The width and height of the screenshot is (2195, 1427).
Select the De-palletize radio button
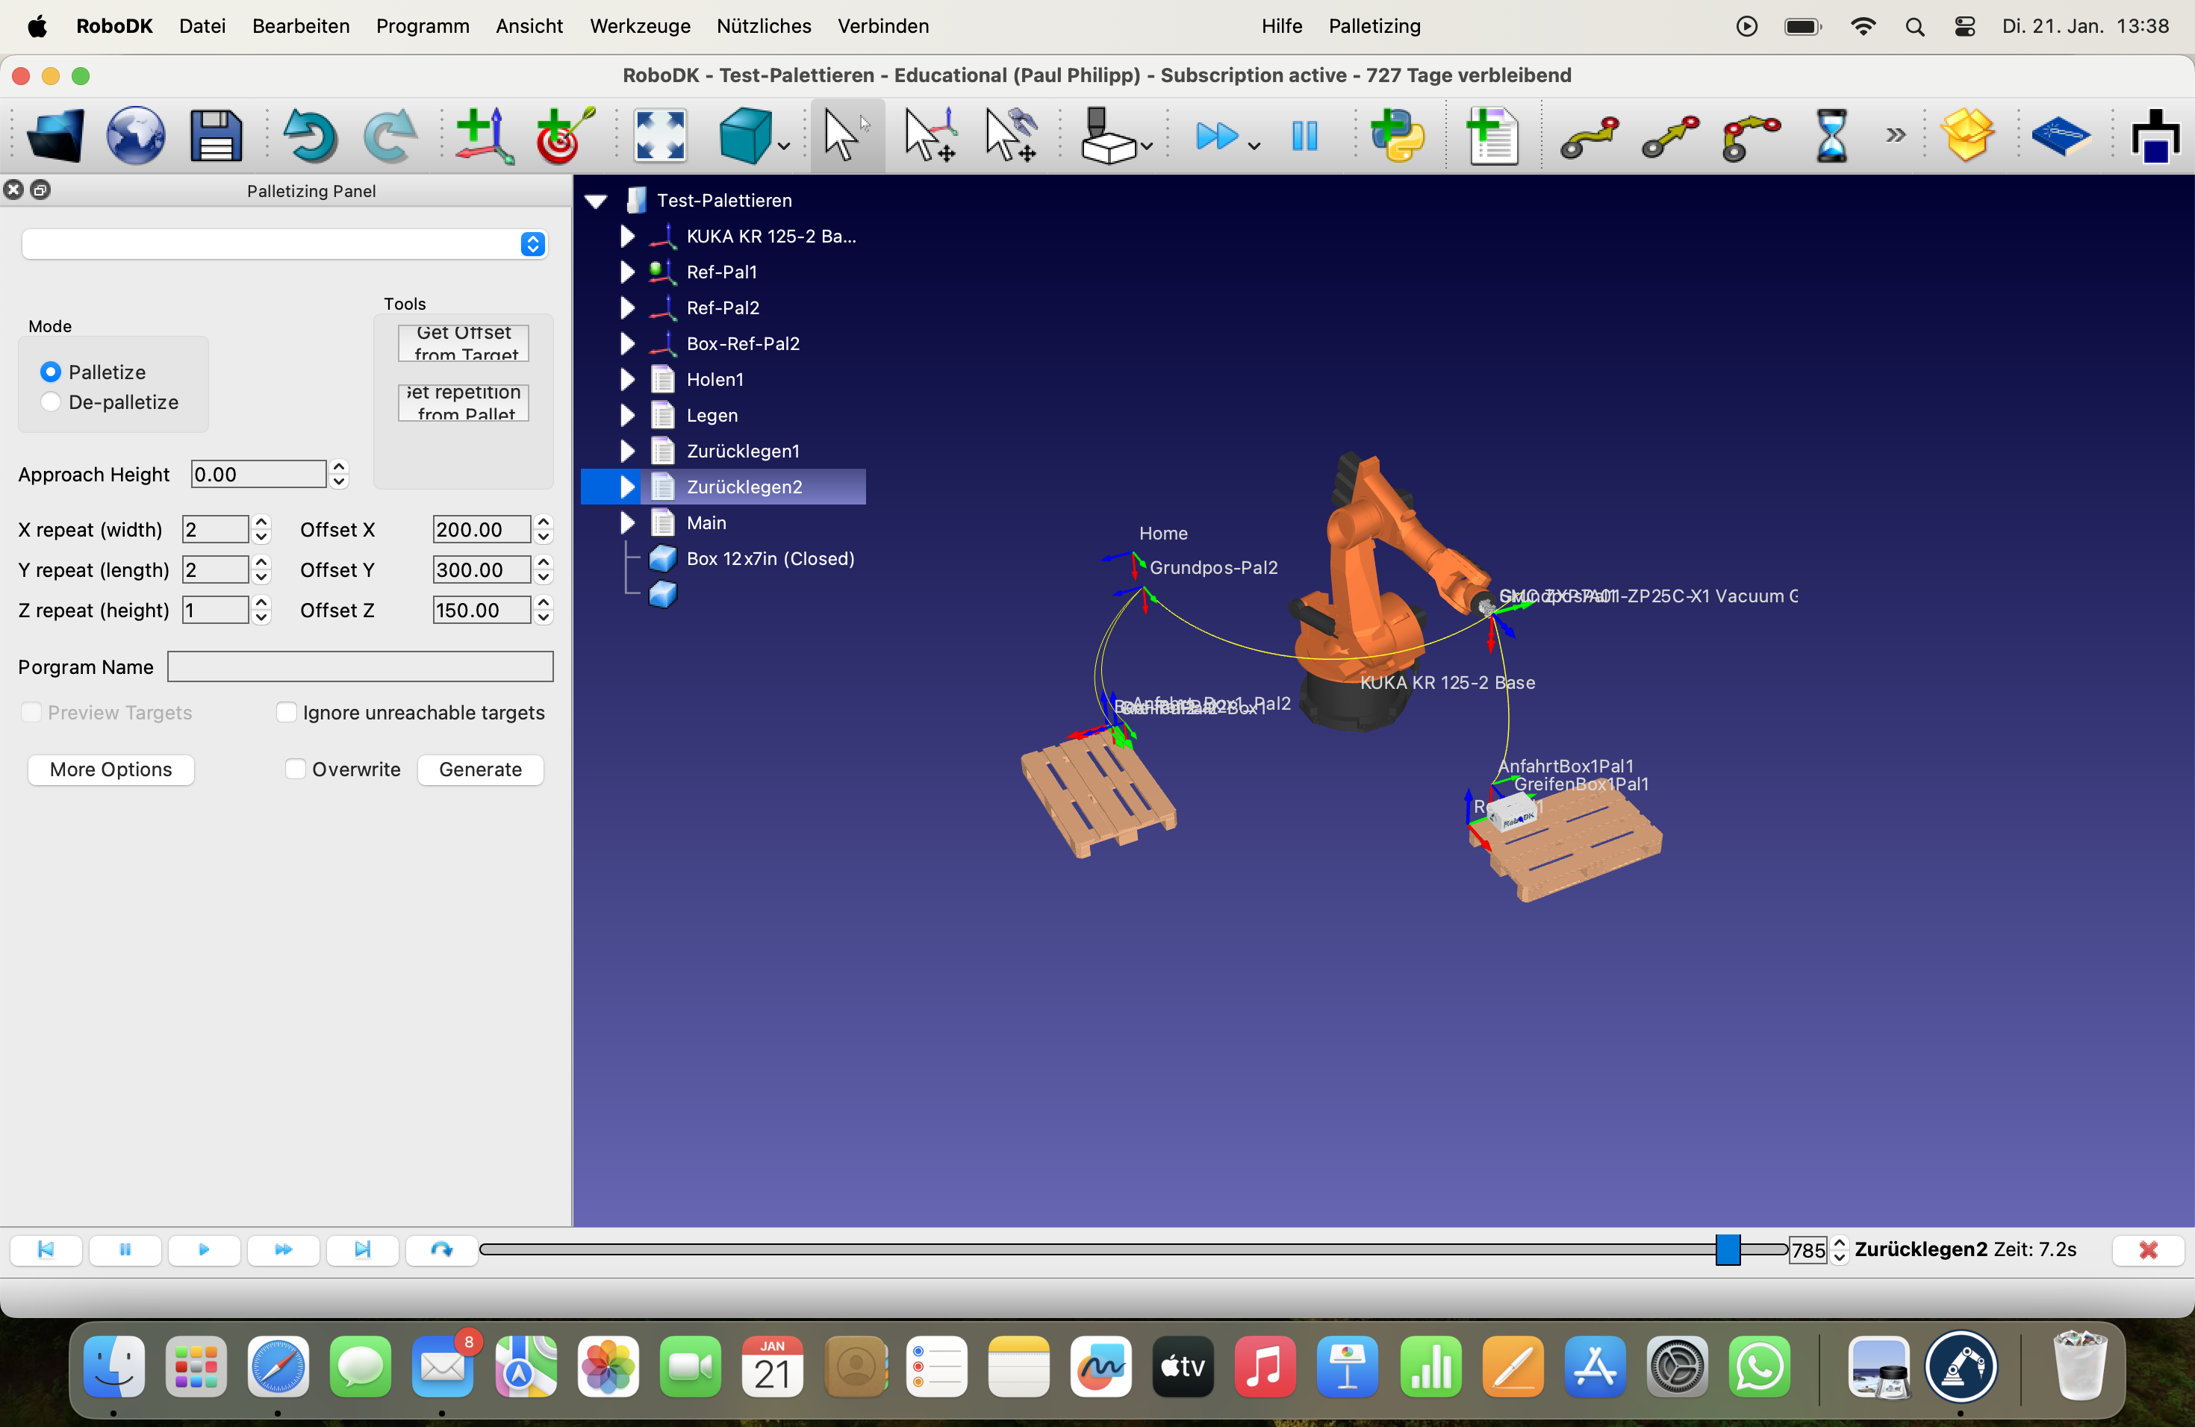click(52, 402)
